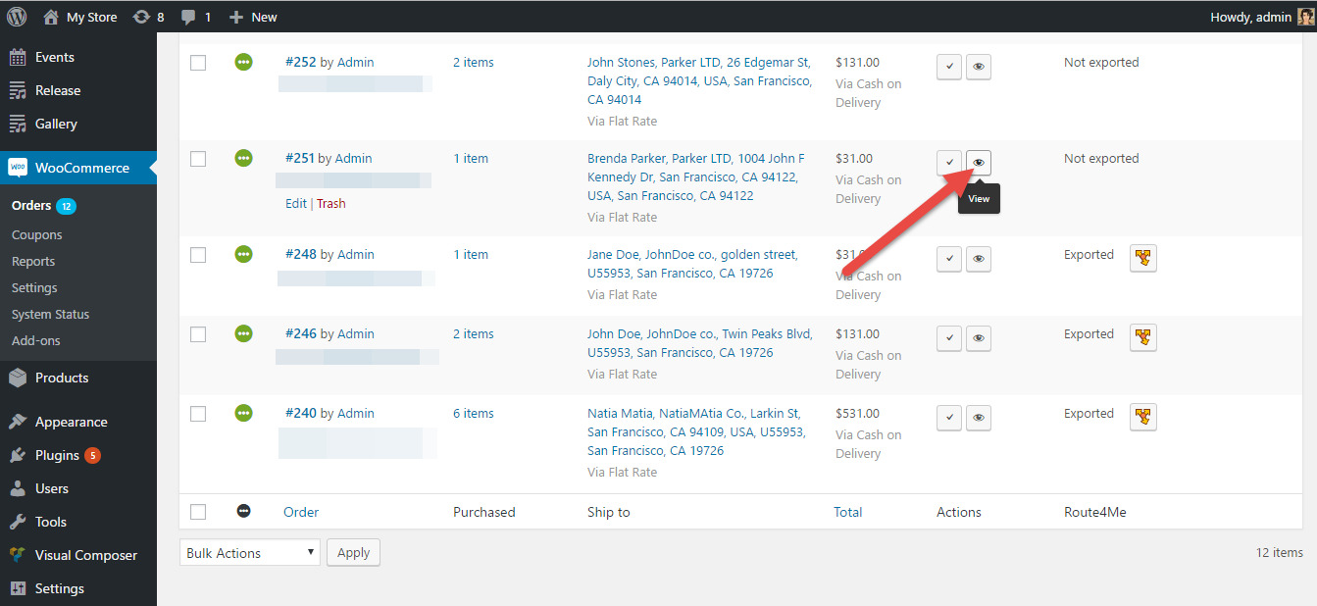Expand the New menu in the admin bar
Viewport: 1317px width, 606px height.
coord(253,17)
